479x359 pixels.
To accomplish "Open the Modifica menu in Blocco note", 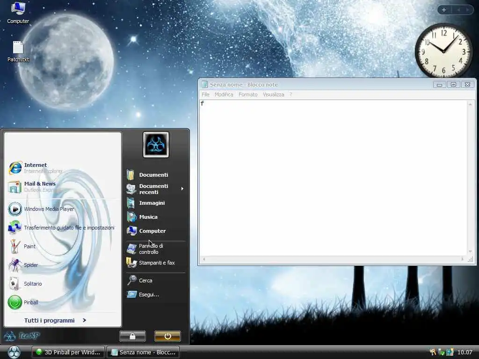I will coord(224,94).
